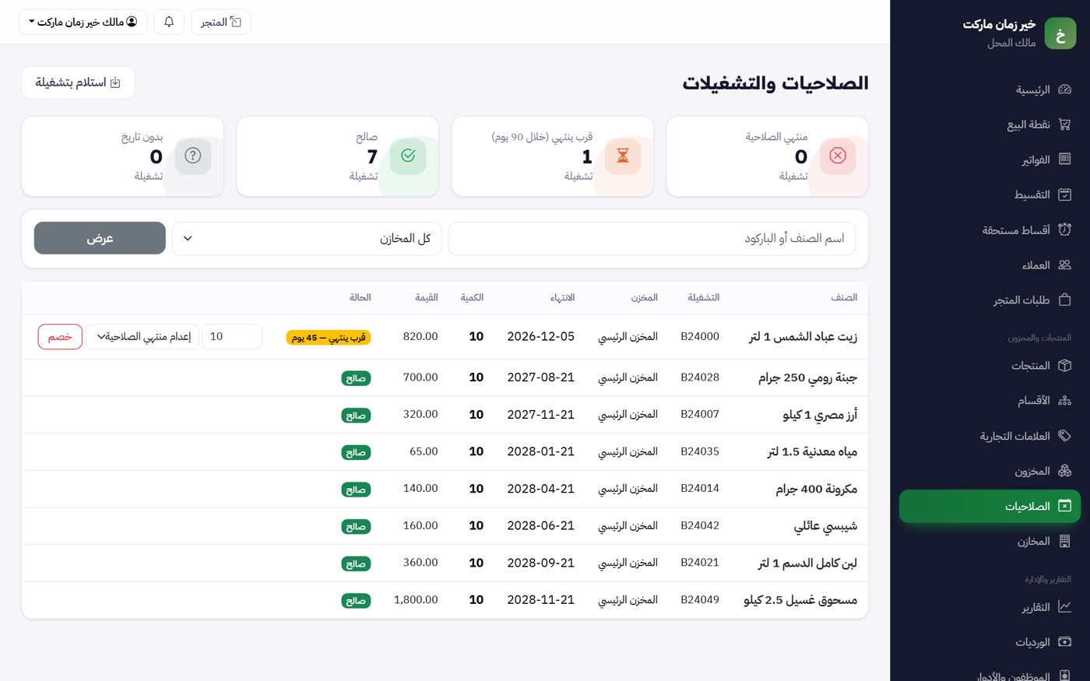Click the بدون تاريخ no-date card

click(x=122, y=156)
